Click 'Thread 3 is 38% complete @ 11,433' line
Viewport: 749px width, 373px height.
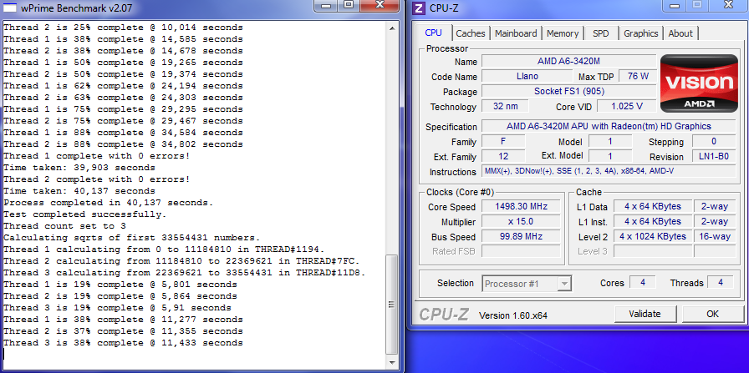click(x=123, y=343)
